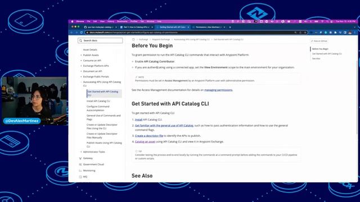This screenshot has height=202, width=360.
Task: Open the Create a descriptor file link
Action: point(148,136)
